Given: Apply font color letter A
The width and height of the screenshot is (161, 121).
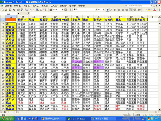Looking at the screenshot, I should [x=155, y=10].
